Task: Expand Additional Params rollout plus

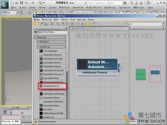Action: [x=115, y=72]
